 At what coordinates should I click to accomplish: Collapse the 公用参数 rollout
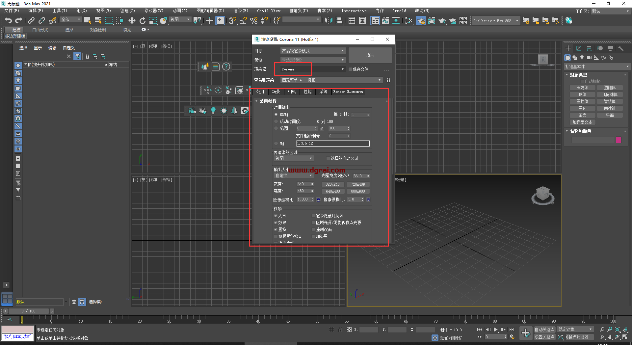tap(268, 101)
